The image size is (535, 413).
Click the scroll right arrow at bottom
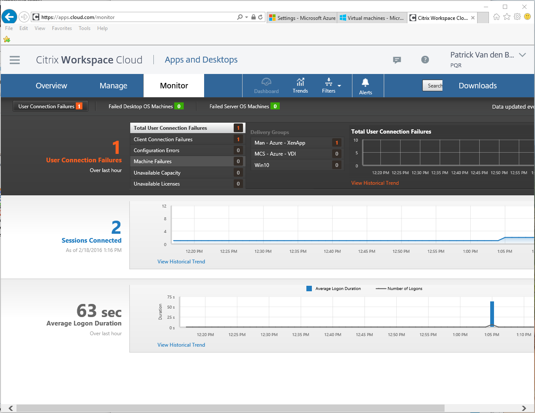click(x=524, y=408)
